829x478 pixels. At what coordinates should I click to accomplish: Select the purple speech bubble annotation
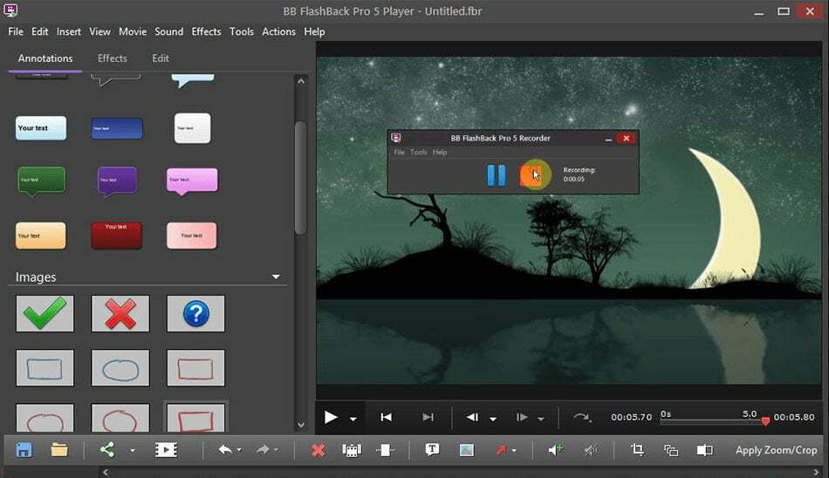pyautogui.click(x=118, y=181)
